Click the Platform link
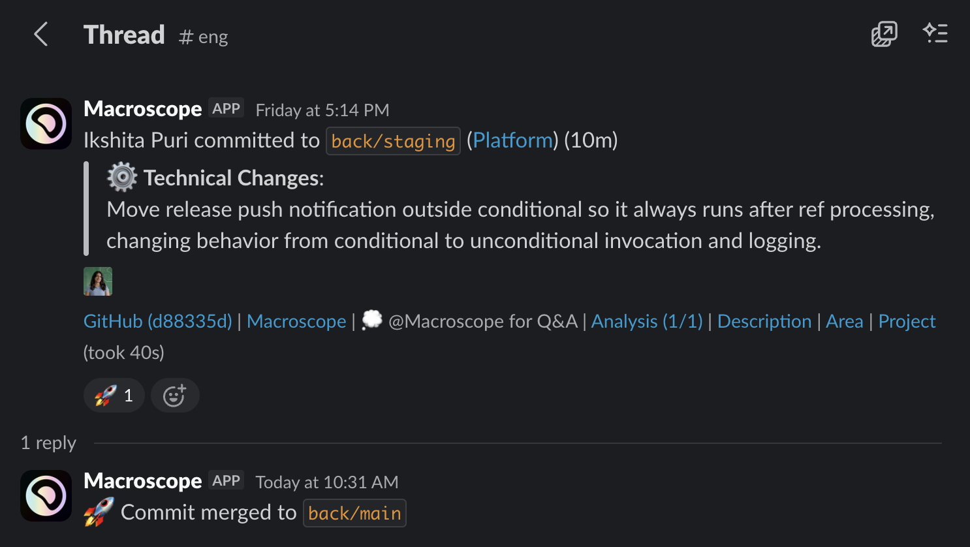 512,140
